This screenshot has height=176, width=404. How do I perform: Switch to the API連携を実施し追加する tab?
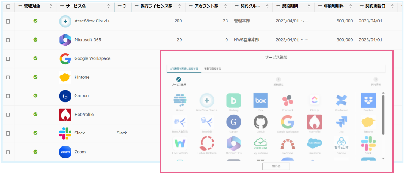point(184,69)
